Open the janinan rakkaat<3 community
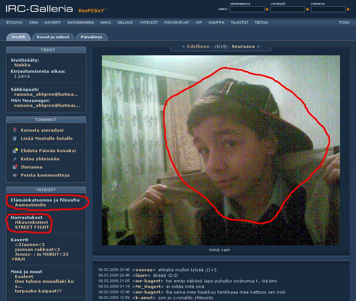 click(x=38, y=249)
